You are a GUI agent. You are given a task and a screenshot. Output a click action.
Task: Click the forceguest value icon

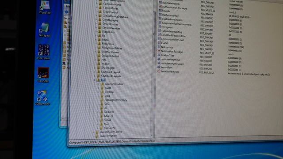[160, 26]
